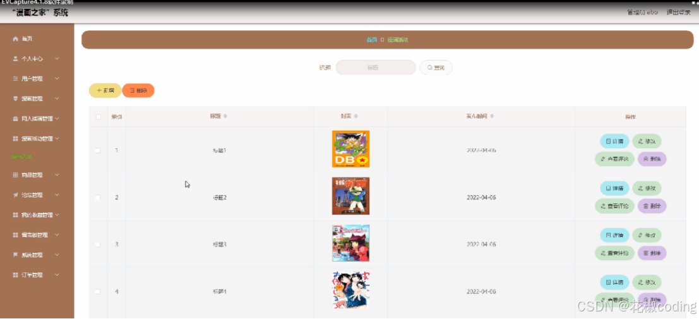Viewport: 699px width, 319px height.
Task: Click the "漫画之家" 系统 title at top left
Action: tap(40, 13)
